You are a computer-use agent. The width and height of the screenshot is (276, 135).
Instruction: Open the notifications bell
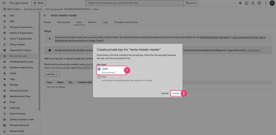click(x=253, y=3)
